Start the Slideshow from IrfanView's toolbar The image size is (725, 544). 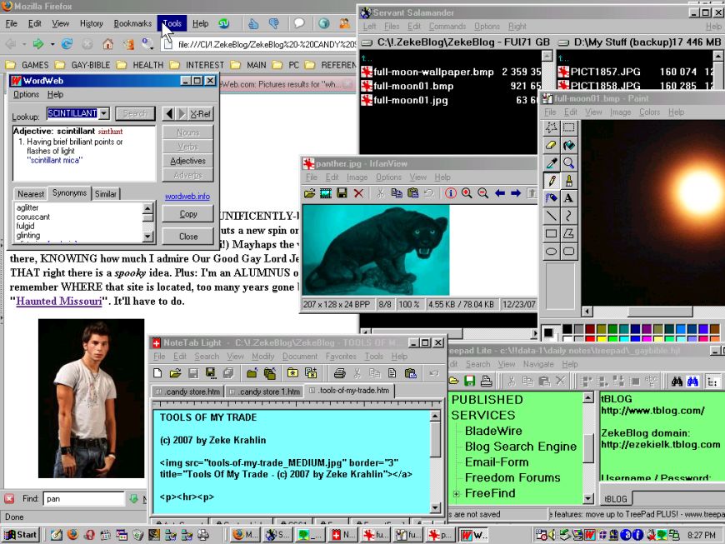(x=326, y=193)
